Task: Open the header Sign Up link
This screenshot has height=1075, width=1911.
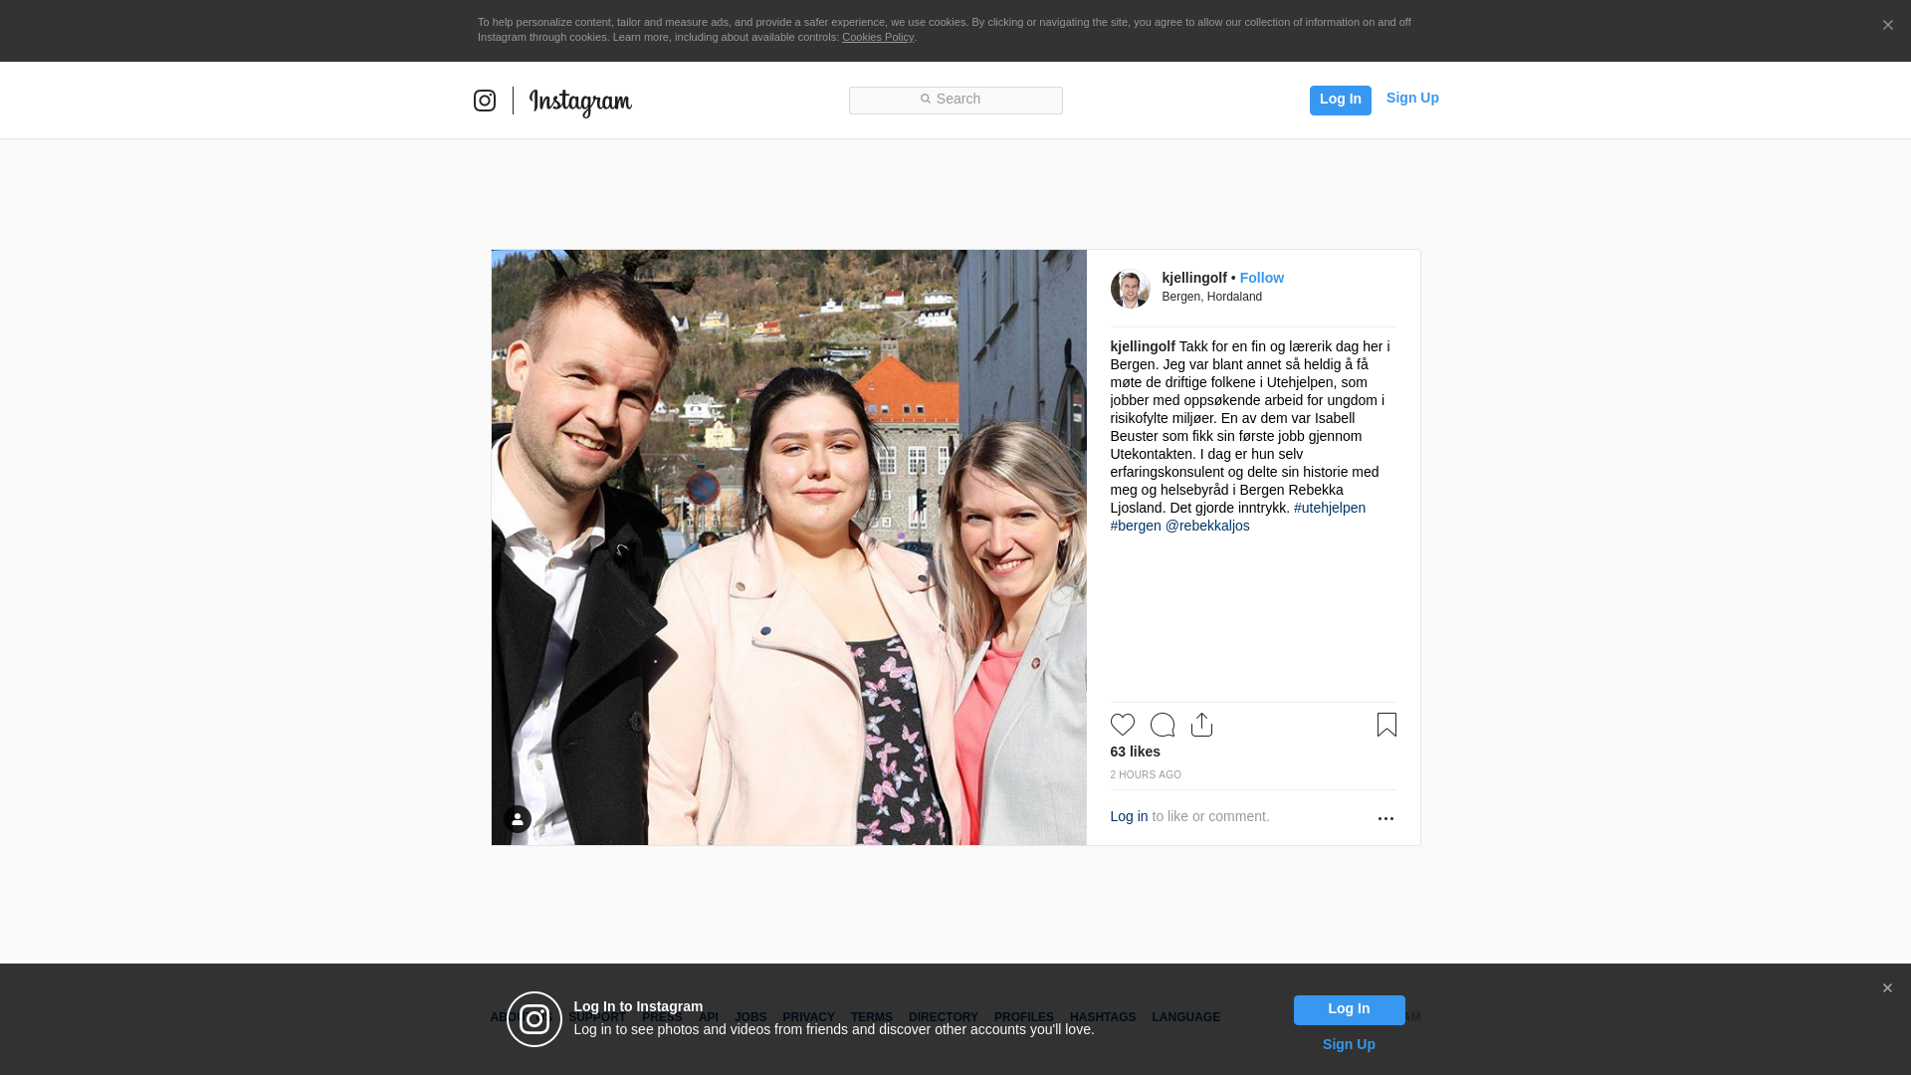Action: [1412, 98]
